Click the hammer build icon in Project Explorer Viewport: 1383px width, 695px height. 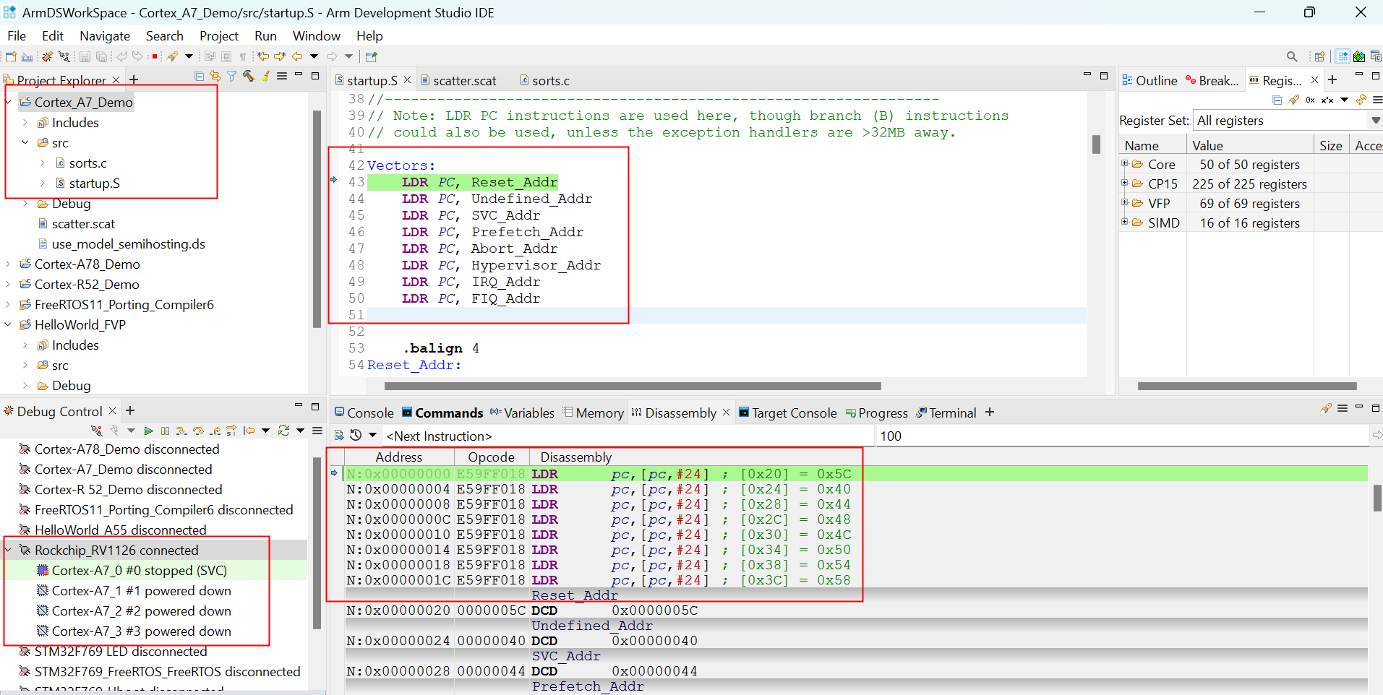tap(248, 77)
